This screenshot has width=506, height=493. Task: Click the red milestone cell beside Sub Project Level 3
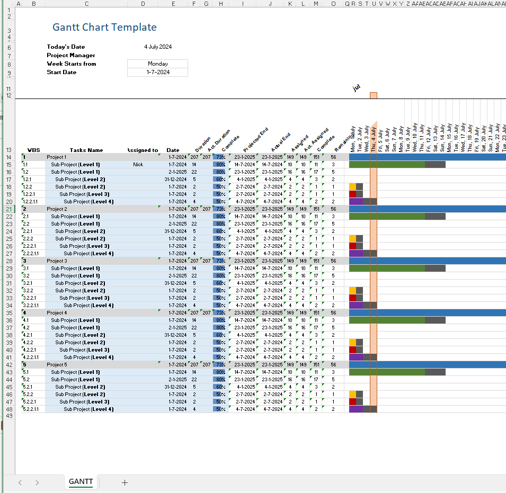(x=352, y=194)
